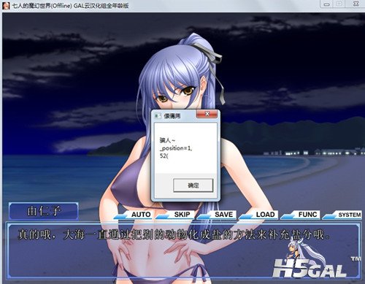Click the game window title bar icon
Viewport: 365px width, 284px height.
[x=6, y=5]
